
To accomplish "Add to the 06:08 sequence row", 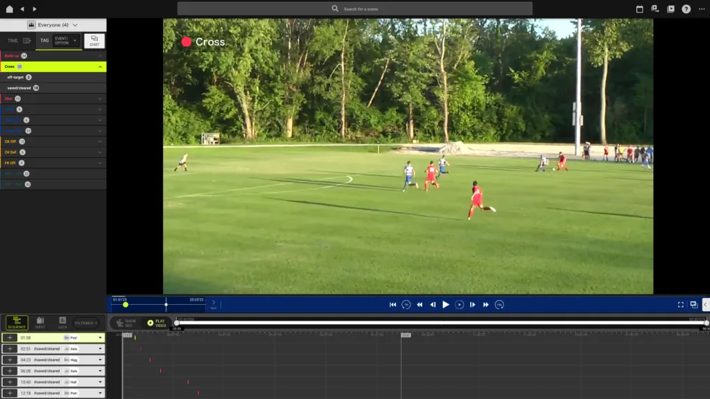I will click(x=10, y=371).
